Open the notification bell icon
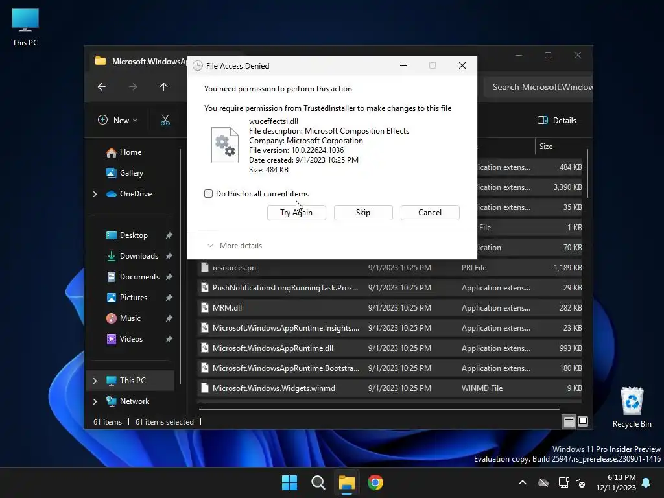This screenshot has height=498, width=664. coord(646,482)
